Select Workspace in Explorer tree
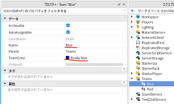Viewport: 174px width, 104px height. pyautogui.click(x=150, y=17)
